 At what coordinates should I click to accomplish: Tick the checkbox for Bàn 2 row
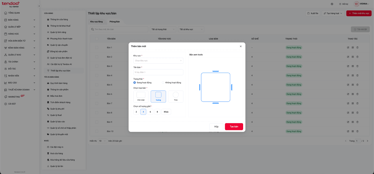click(x=97, y=57)
